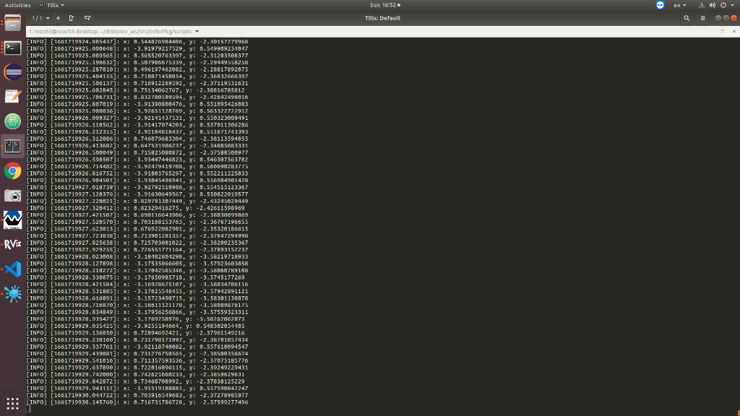Screen dimensions: 740x416
Task: Click log line with timestamp 1661719929.035425
Action: 136,326
